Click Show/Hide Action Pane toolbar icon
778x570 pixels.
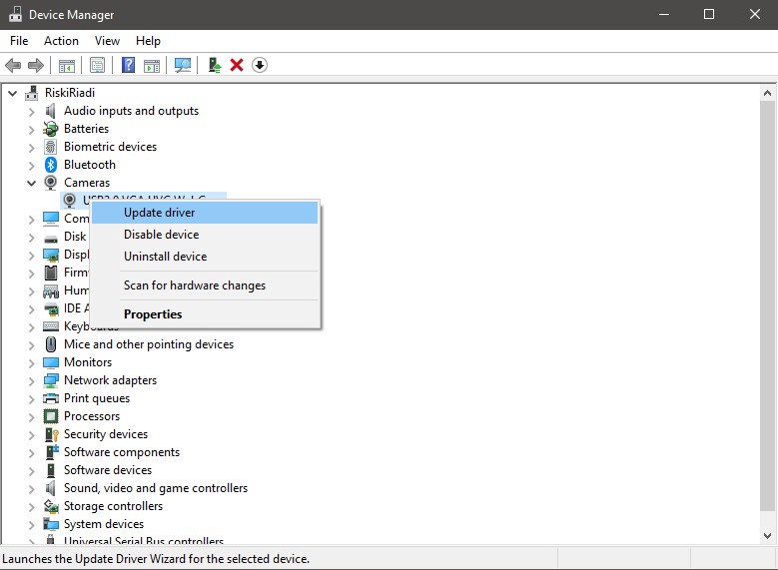point(152,65)
